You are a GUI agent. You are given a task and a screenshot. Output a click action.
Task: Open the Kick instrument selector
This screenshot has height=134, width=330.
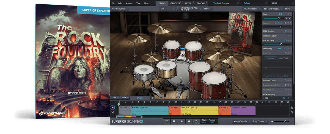click(167, 9)
